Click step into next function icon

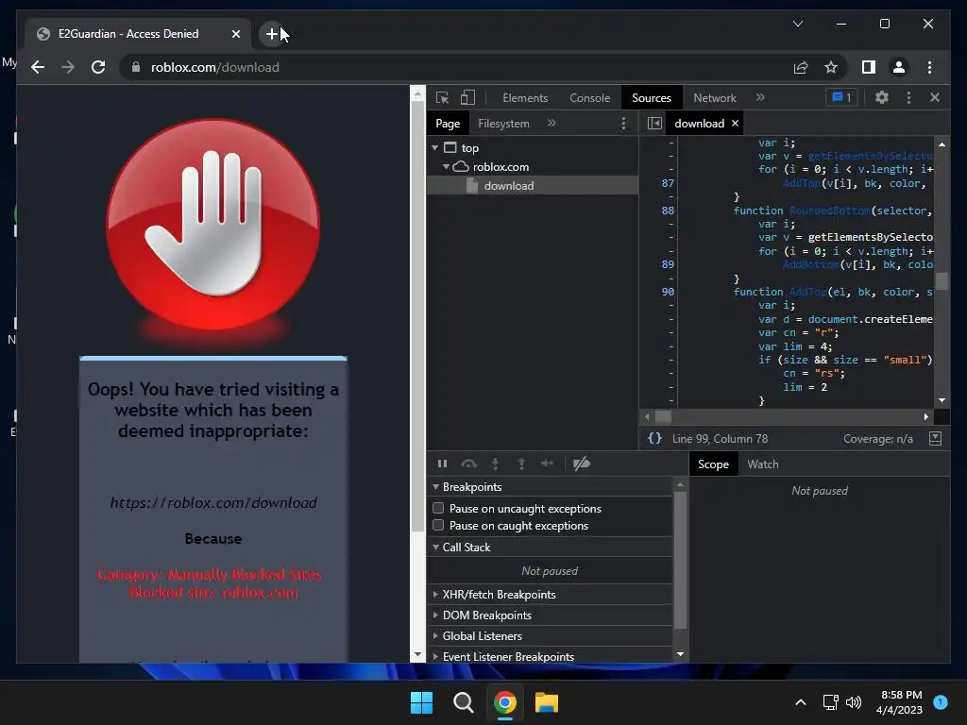point(495,464)
